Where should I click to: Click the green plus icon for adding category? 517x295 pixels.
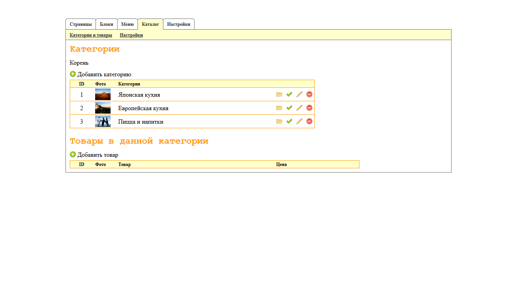pos(73,74)
